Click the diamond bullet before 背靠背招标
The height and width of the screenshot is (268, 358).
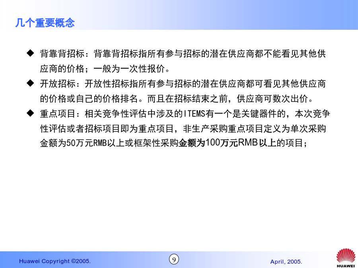pos(30,53)
